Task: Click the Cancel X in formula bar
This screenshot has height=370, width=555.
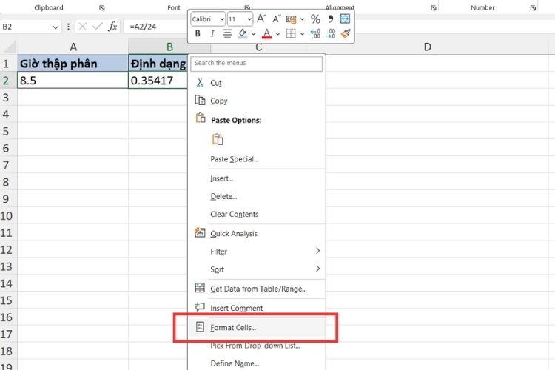Action: 82,27
